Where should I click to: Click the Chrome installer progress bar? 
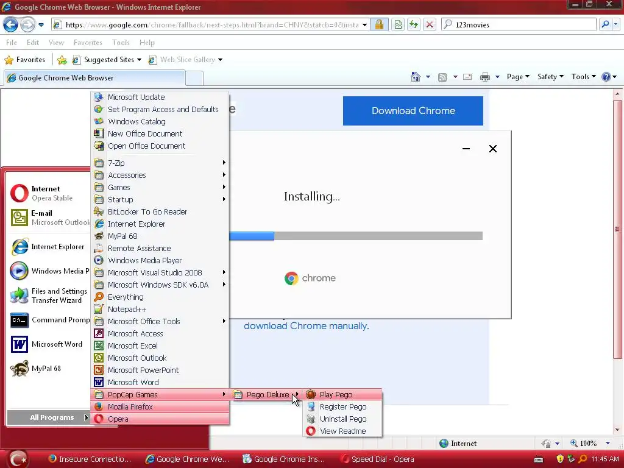click(x=356, y=236)
